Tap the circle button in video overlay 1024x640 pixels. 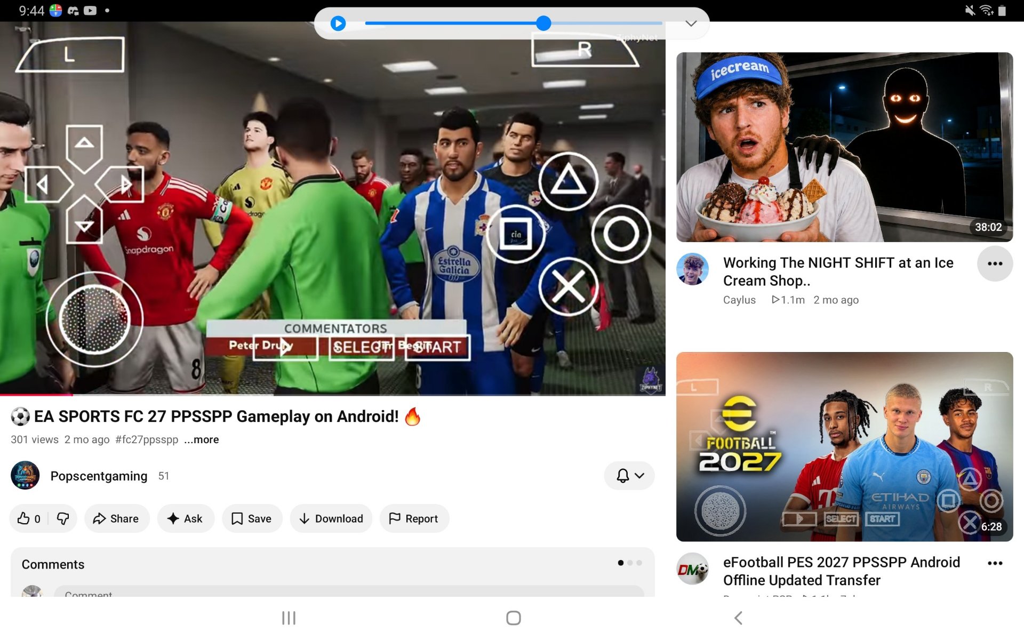621,234
